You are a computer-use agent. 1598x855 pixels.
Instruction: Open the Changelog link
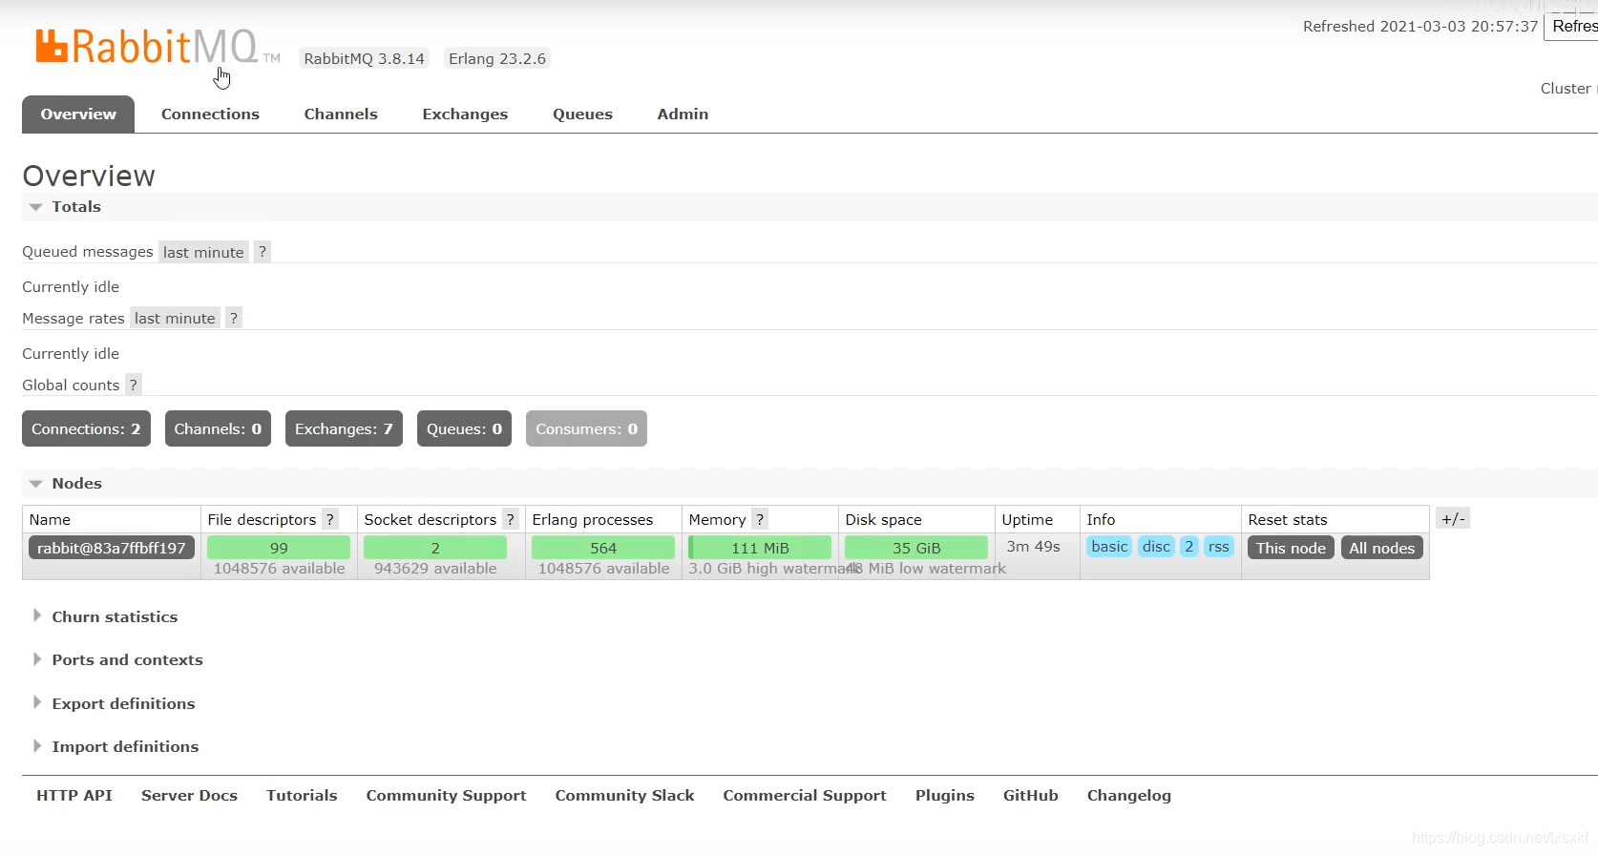click(1128, 796)
